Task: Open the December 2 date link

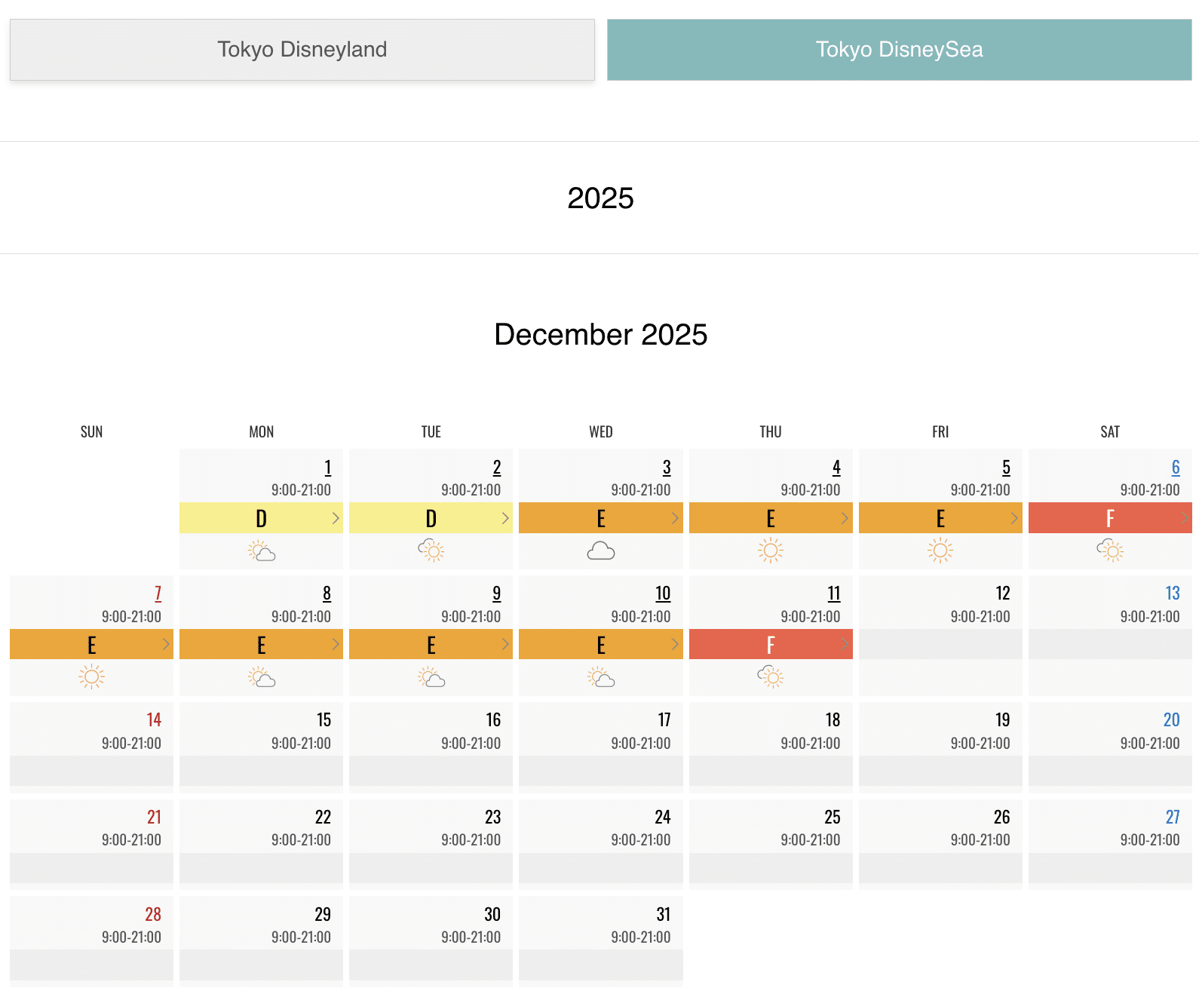Action: click(x=497, y=468)
